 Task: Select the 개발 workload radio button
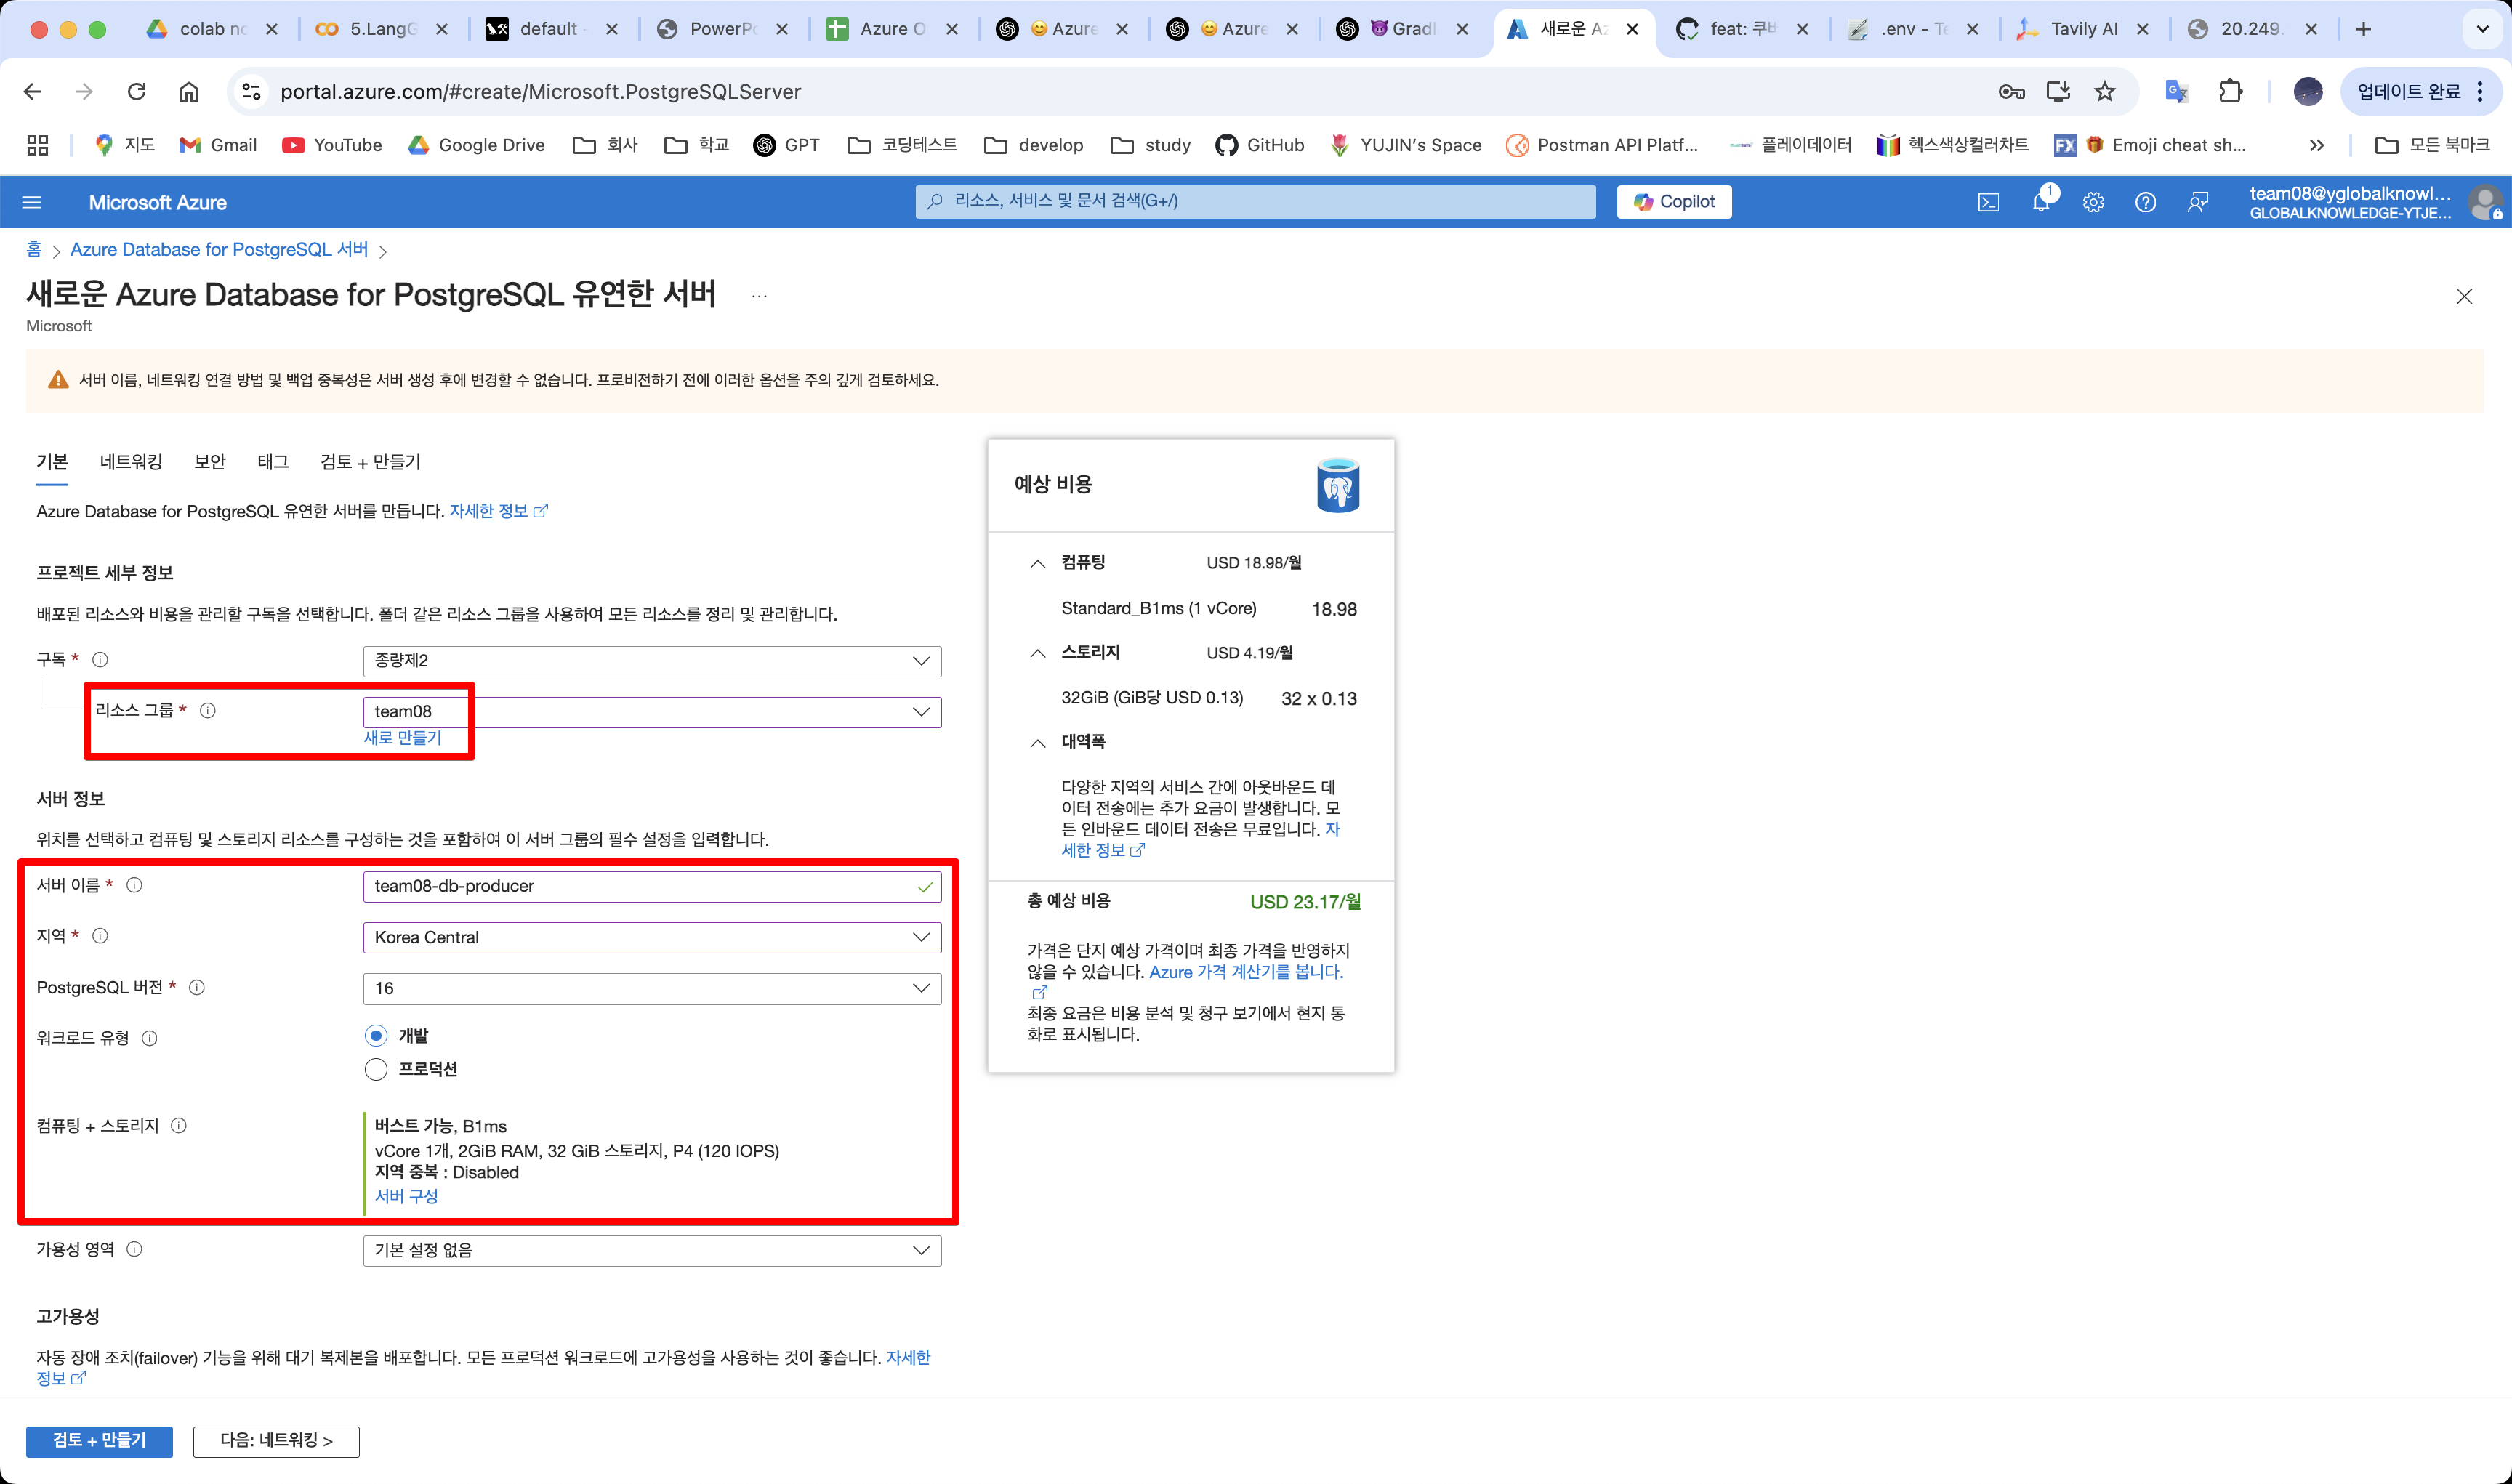point(376,1036)
